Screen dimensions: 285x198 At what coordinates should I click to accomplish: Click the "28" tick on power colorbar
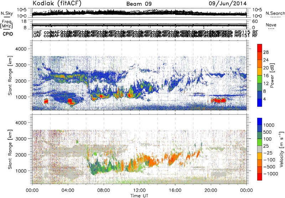pos(266,52)
